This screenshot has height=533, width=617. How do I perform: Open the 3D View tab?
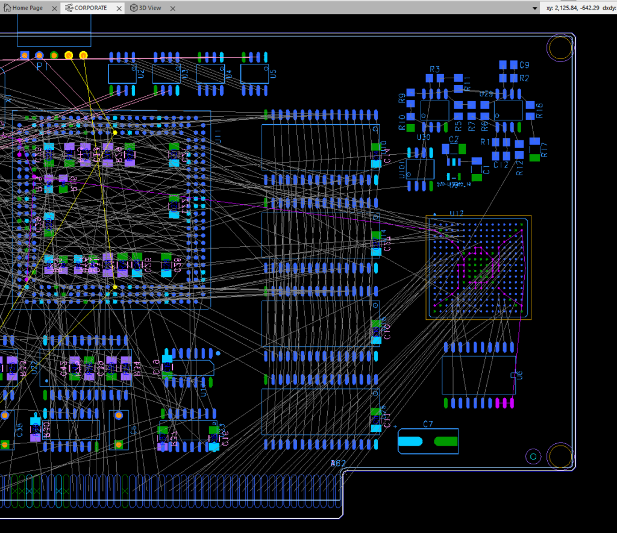pyautogui.click(x=151, y=8)
